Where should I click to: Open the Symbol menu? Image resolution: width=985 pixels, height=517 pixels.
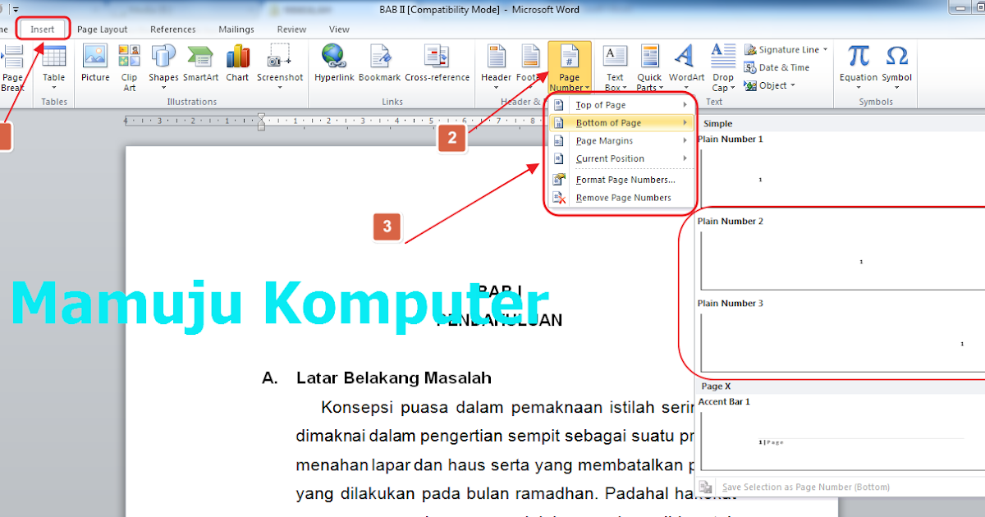pyautogui.click(x=896, y=66)
